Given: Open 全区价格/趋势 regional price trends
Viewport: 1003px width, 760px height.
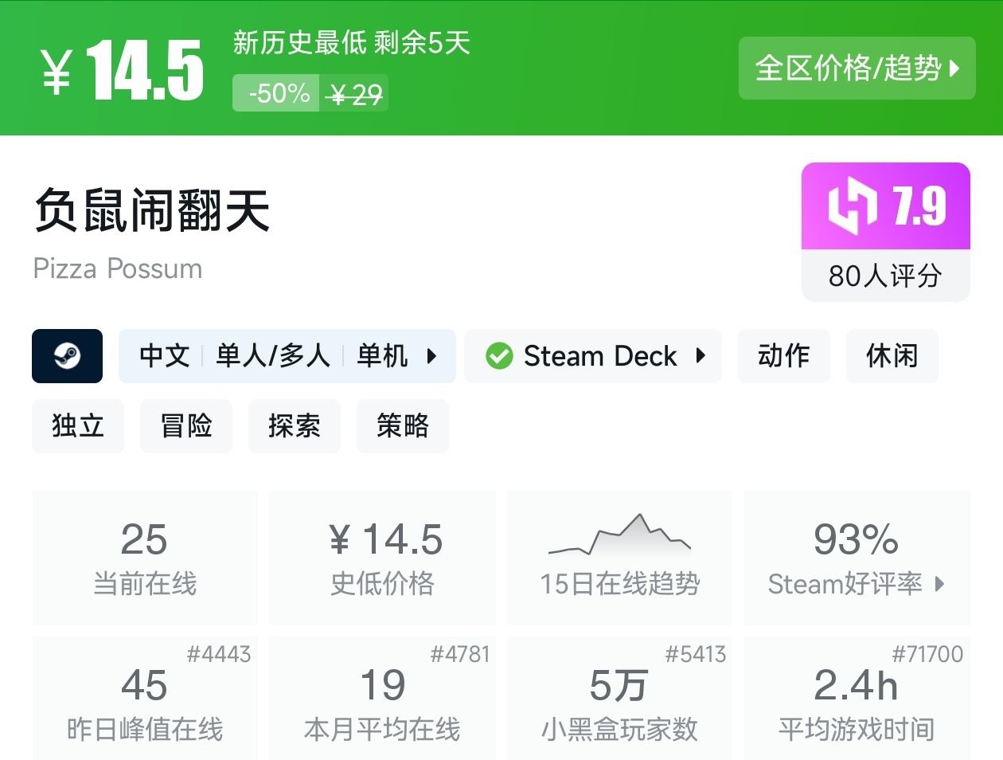Looking at the screenshot, I should [857, 69].
